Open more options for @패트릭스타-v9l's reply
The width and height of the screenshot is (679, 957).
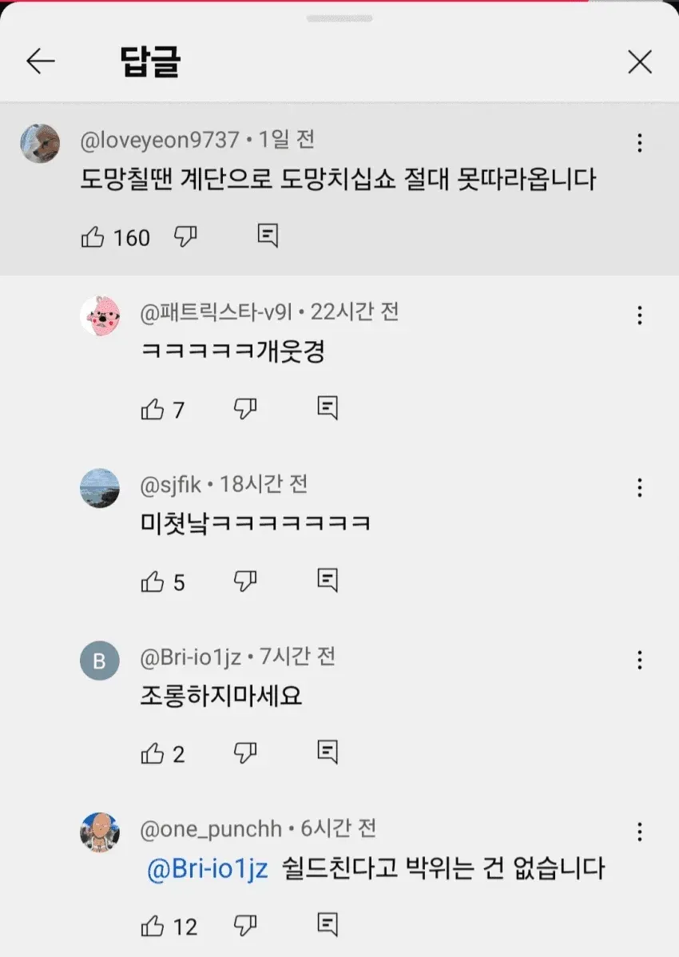point(639,316)
